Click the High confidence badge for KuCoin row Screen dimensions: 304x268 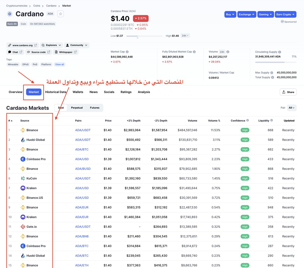(245, 178)
